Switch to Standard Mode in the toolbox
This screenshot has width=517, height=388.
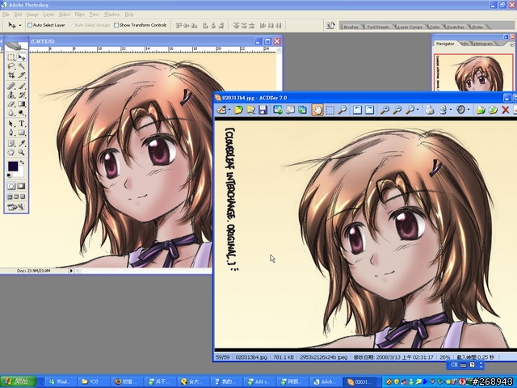coord(11,186)
